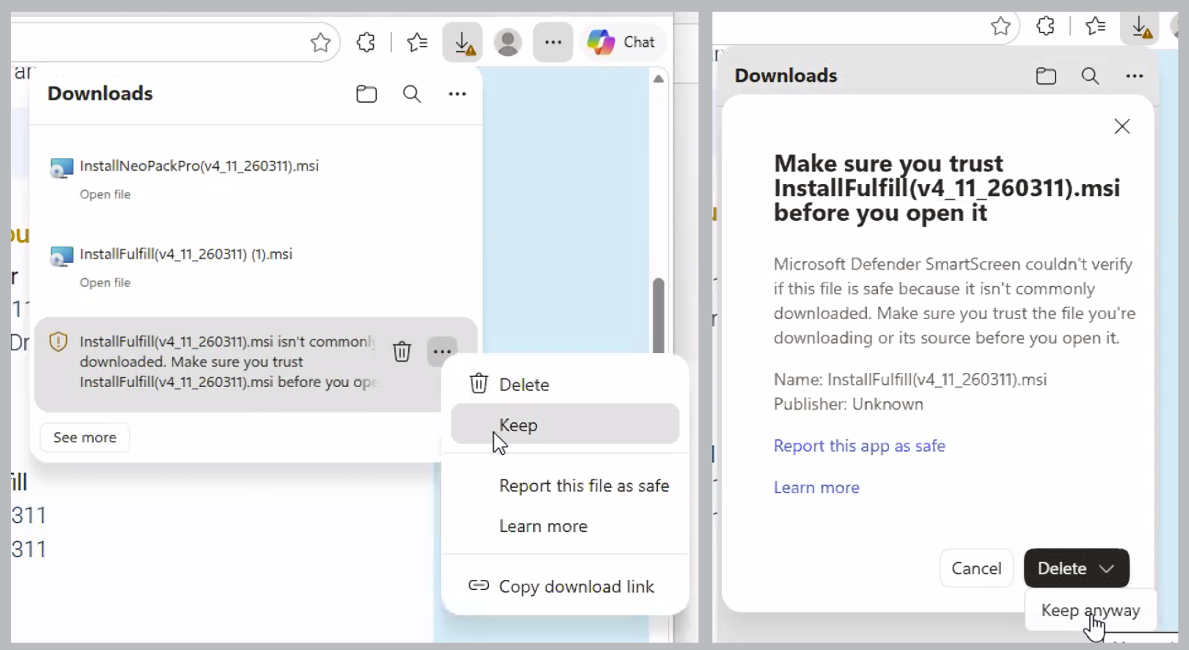Open Copilot Chat button
Screen dimensions: 1189x650
point(622,42)
